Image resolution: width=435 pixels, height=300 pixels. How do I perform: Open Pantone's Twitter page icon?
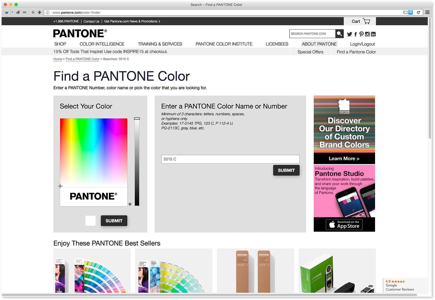pos(350,34)
